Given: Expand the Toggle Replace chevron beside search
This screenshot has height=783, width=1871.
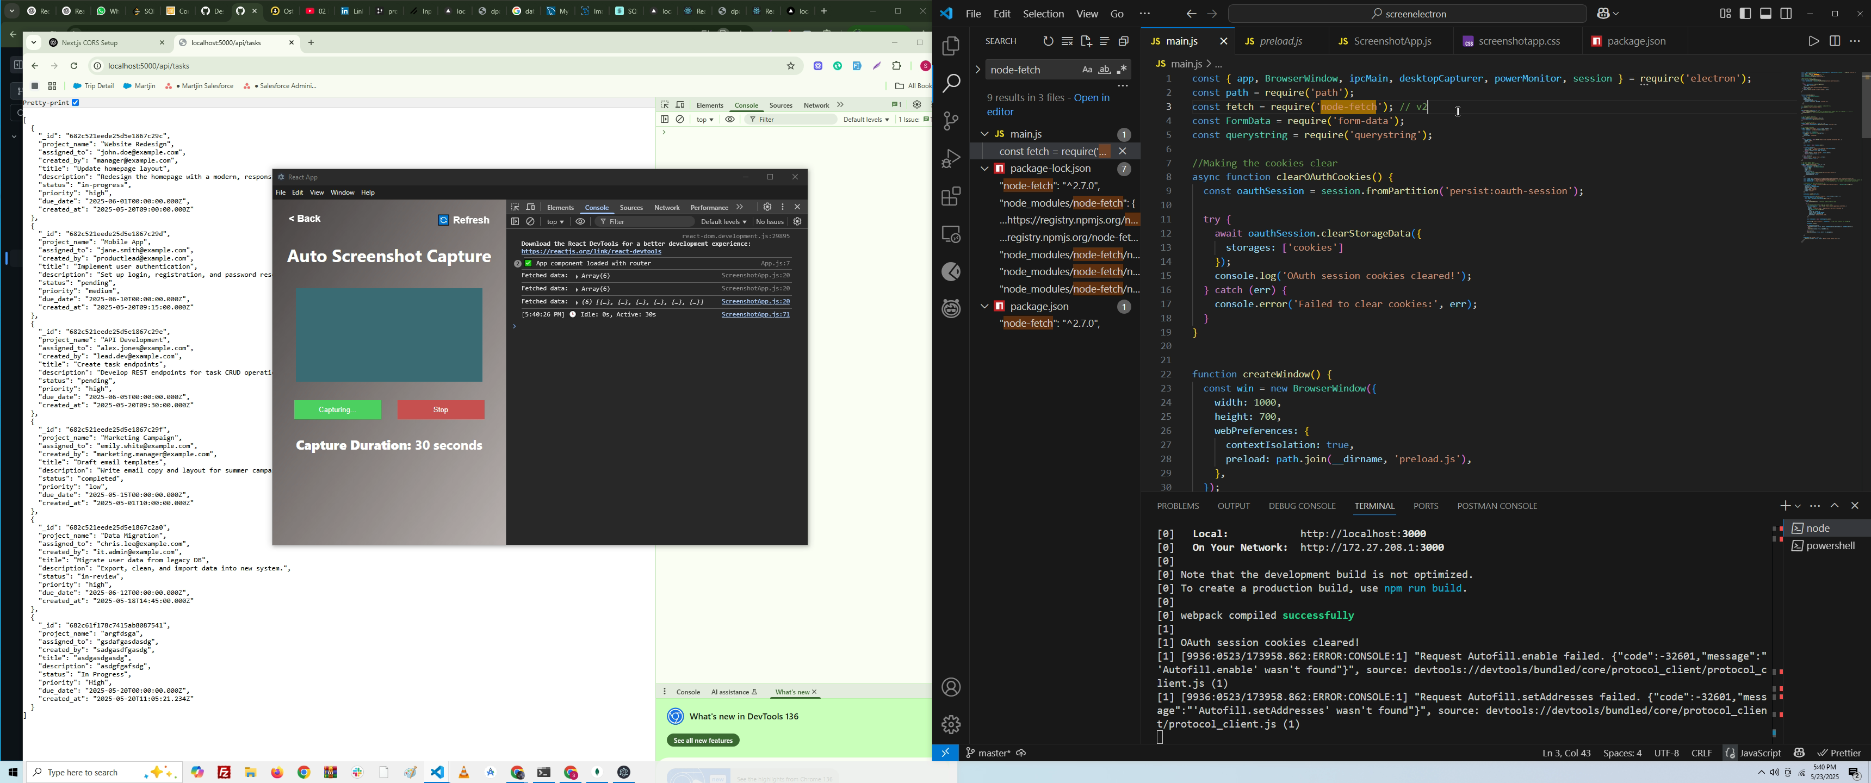Looking at the screenshot, I should [977, 70].
